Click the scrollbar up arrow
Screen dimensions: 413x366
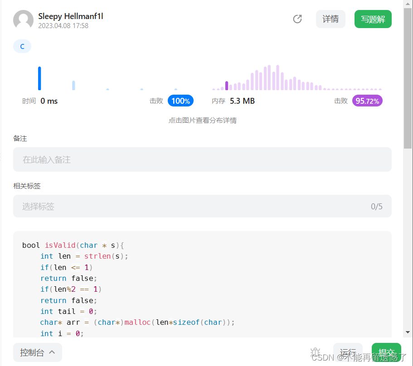[x=408, y=4]
